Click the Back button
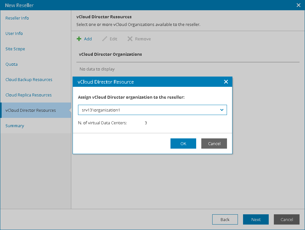 point(225,219)
